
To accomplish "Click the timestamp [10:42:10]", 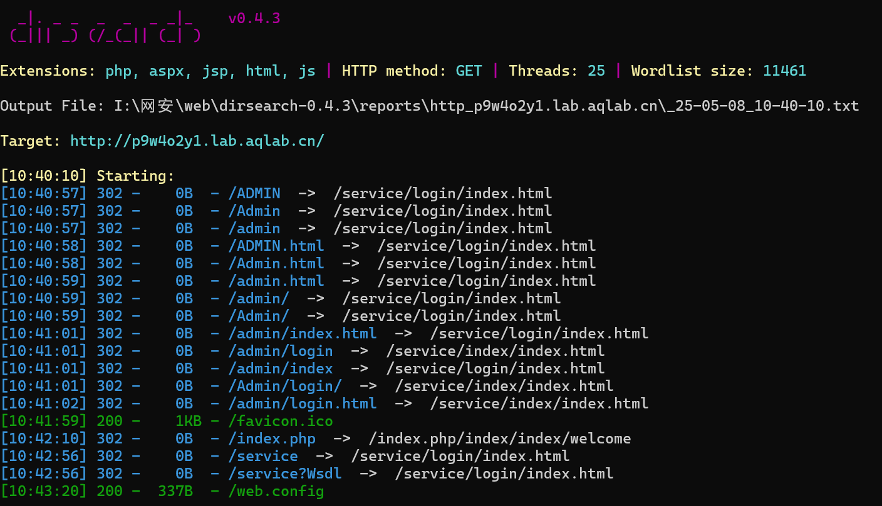I will coord(44,438).
